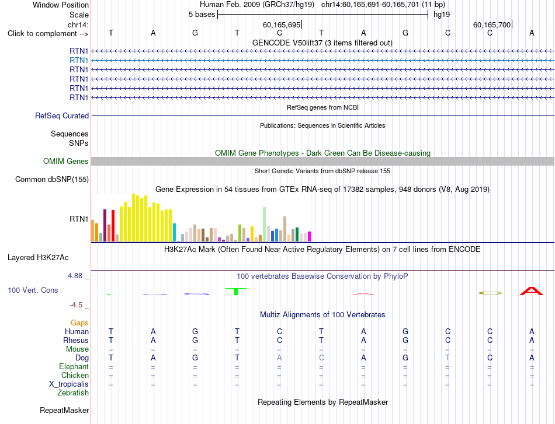Open GTEx Gene Expression in 54 tissues title
Image resolution: width=555 pixels, height=424 pixels.
pyautogui.click(x=322, y=190)
